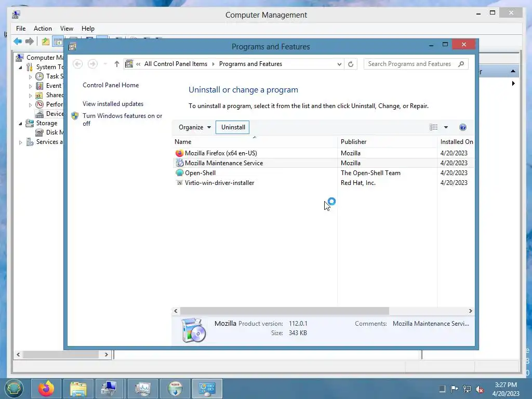Sort by Installed On column header
This screenshot has height=399, width=532.
456,142
